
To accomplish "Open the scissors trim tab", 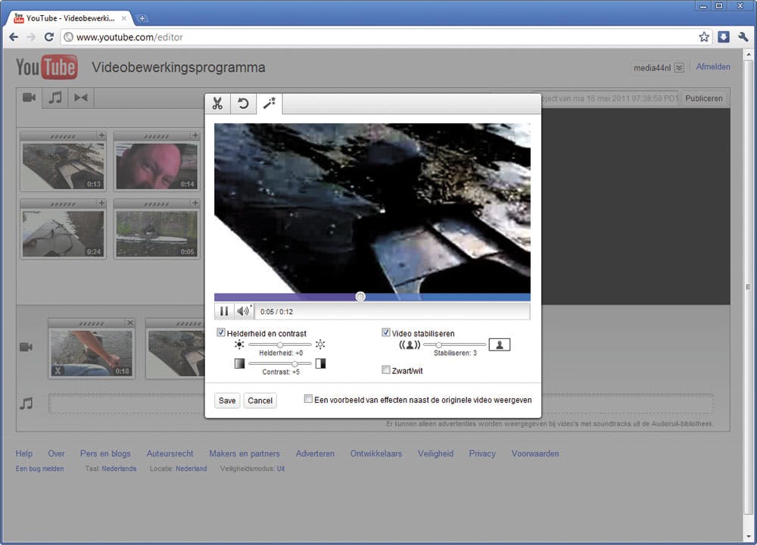I will click(217, 104).
